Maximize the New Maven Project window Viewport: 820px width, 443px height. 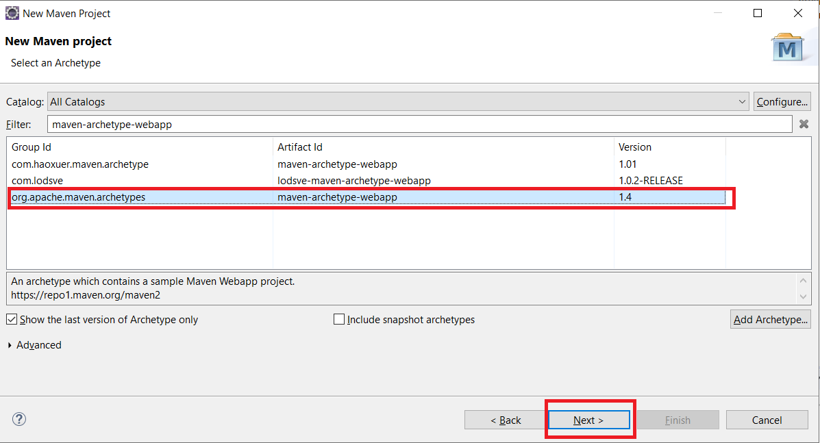758,13
